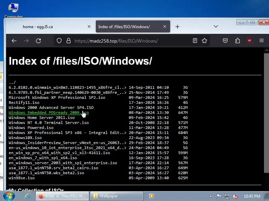Click the 647M size for POSready 2009
Screen dimensions: 269x201
point(183,113)
